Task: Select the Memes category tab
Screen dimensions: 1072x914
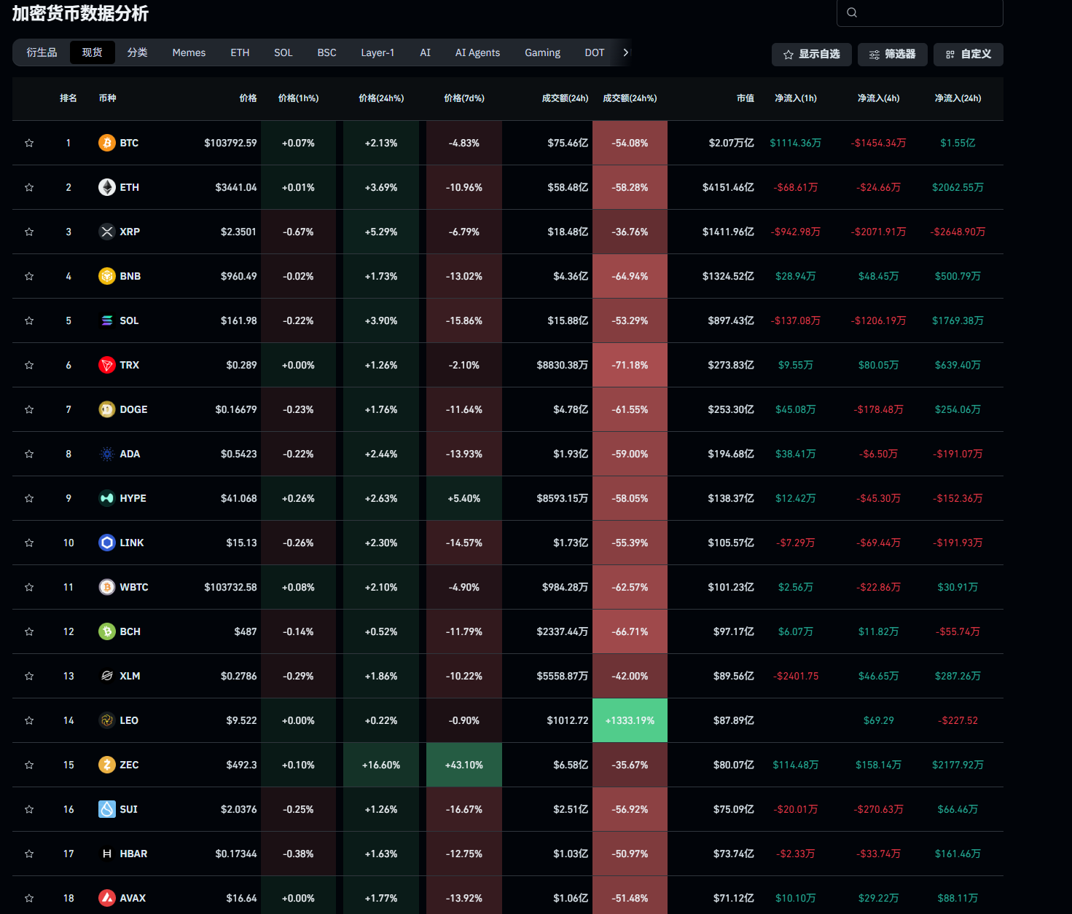Action: tap(189, 52)
